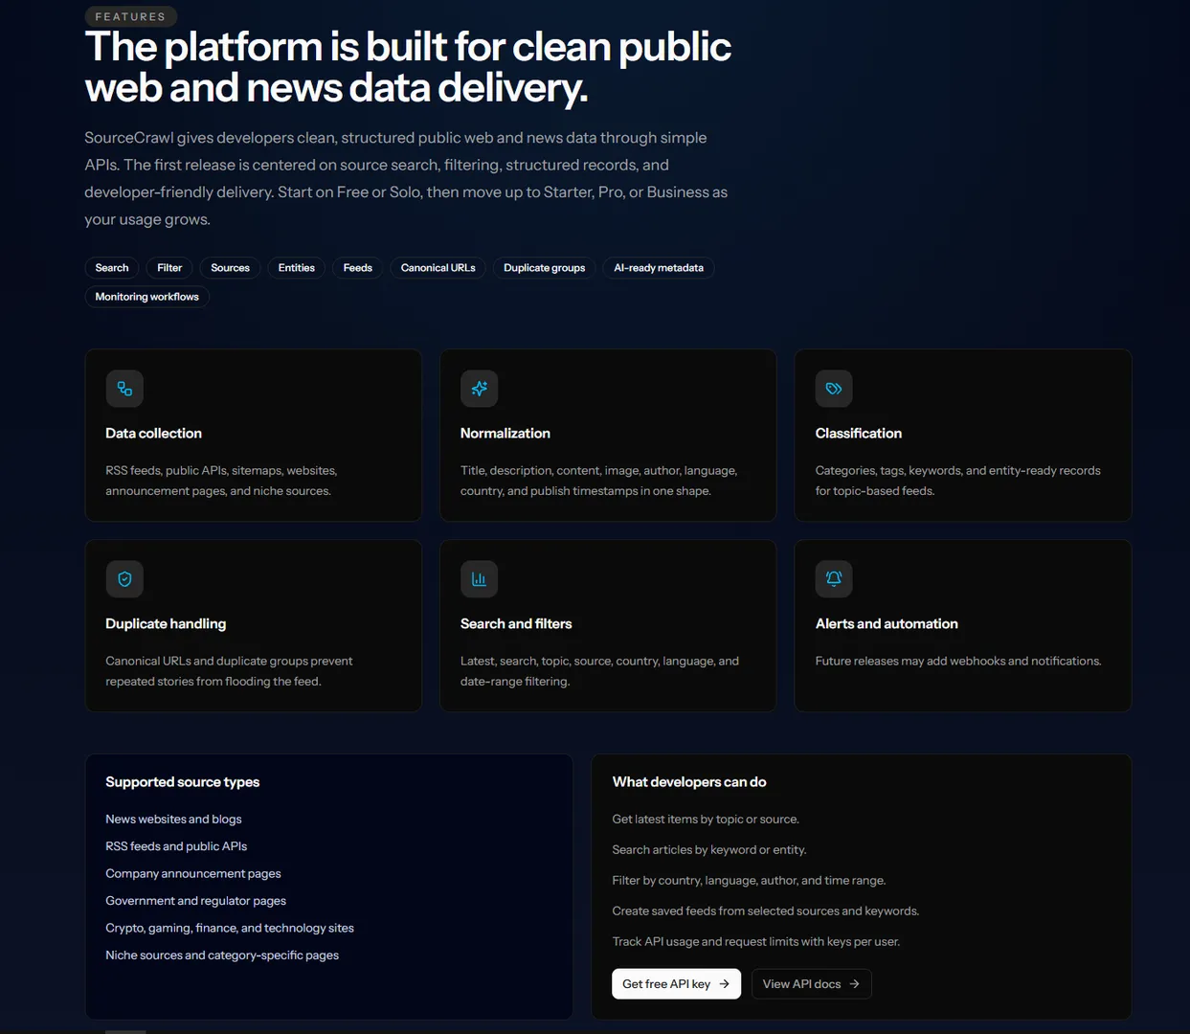Click Company announcement pages list item
Screen dimensions: 1190x1034
coord(193,874)
